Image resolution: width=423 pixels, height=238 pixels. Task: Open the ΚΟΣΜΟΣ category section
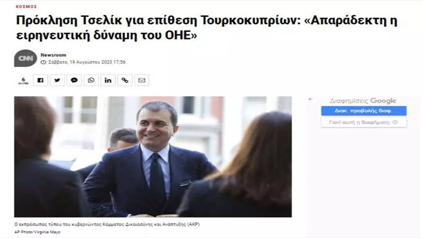26,6
